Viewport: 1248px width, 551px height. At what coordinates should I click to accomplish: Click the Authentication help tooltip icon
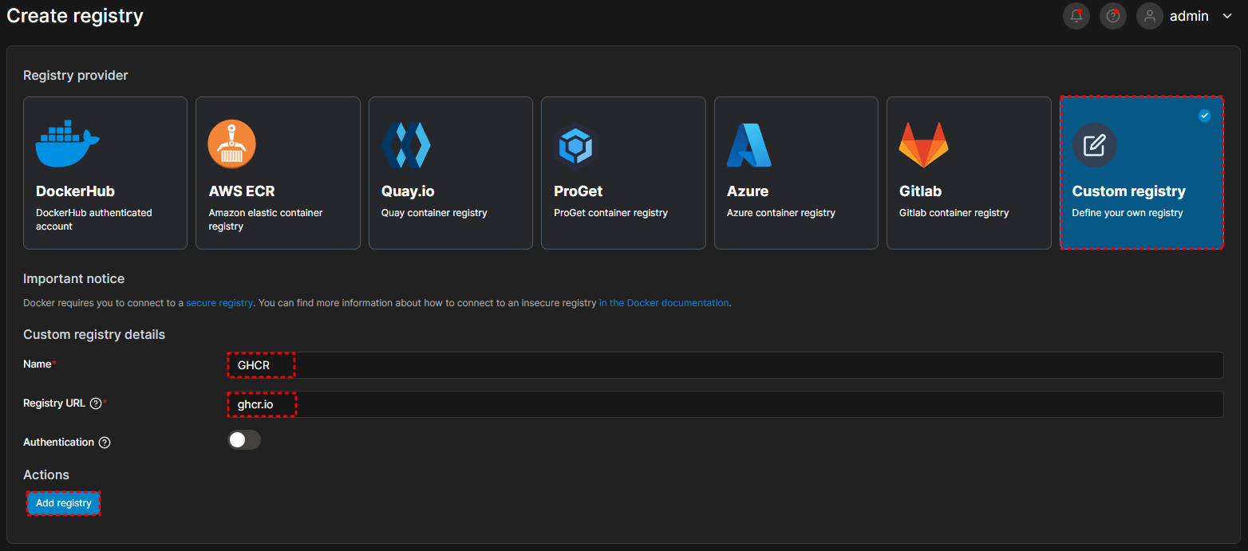point(105,443)
